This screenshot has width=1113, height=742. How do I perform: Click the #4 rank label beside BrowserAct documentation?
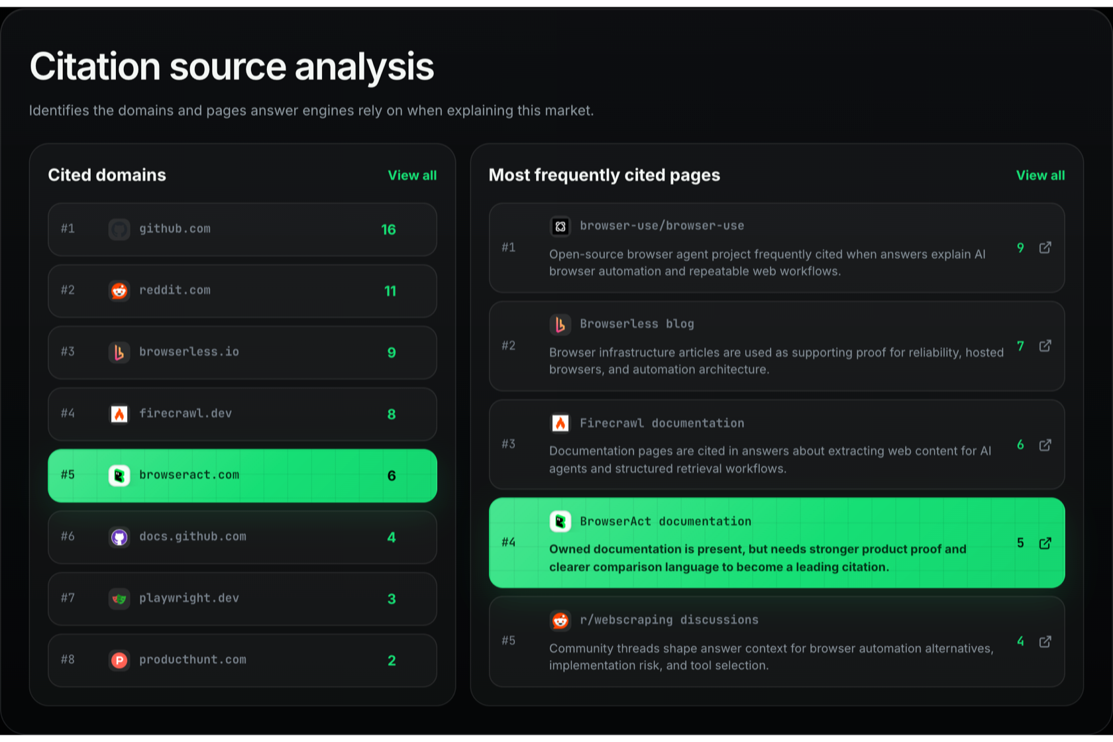click(x=509, y=543)
